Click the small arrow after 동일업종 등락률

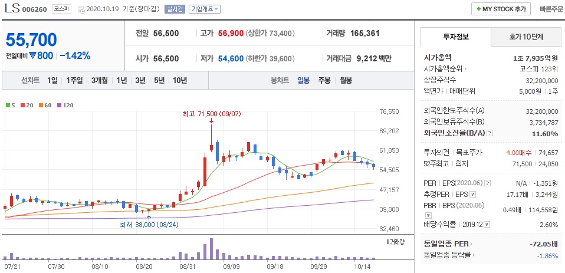pyautogui.click(x=473, y=255)
